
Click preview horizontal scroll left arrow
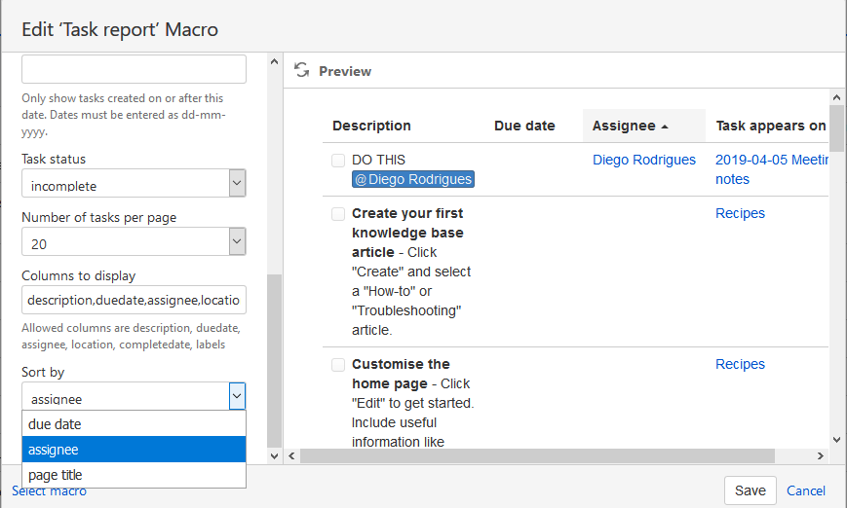(x=291, y=456)
